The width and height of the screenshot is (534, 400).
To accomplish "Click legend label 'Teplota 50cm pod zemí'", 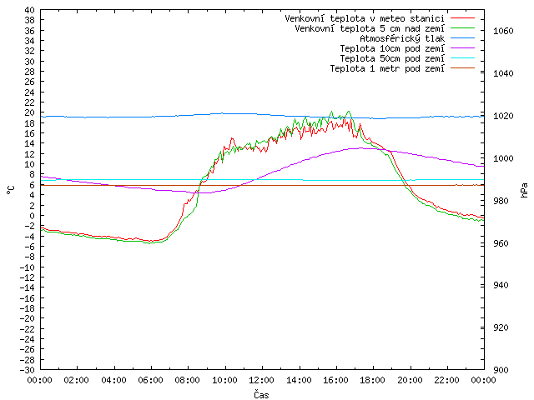I will pyautogui.click(x=392, y=58).
